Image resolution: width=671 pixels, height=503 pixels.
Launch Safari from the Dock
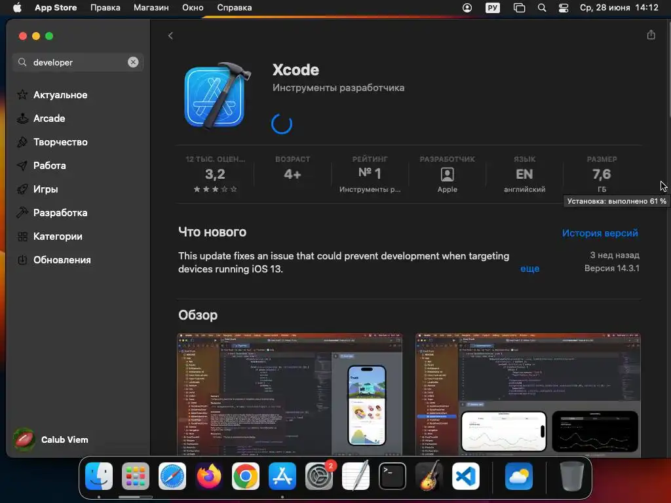(172, 476)
